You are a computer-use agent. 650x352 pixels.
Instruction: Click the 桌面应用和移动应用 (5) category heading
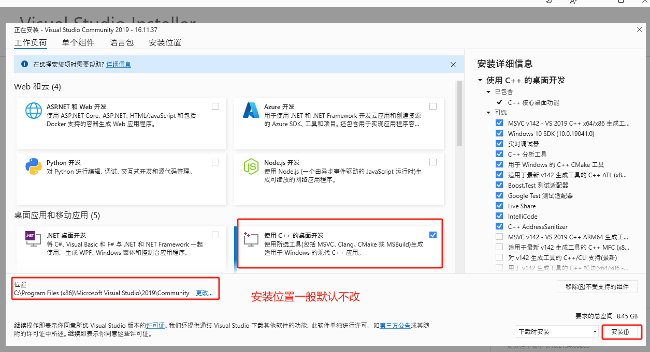pos(57,215)
